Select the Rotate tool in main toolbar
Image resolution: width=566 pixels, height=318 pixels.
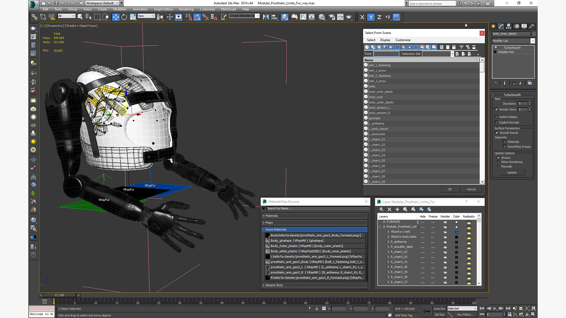click(x=124, y=17)
